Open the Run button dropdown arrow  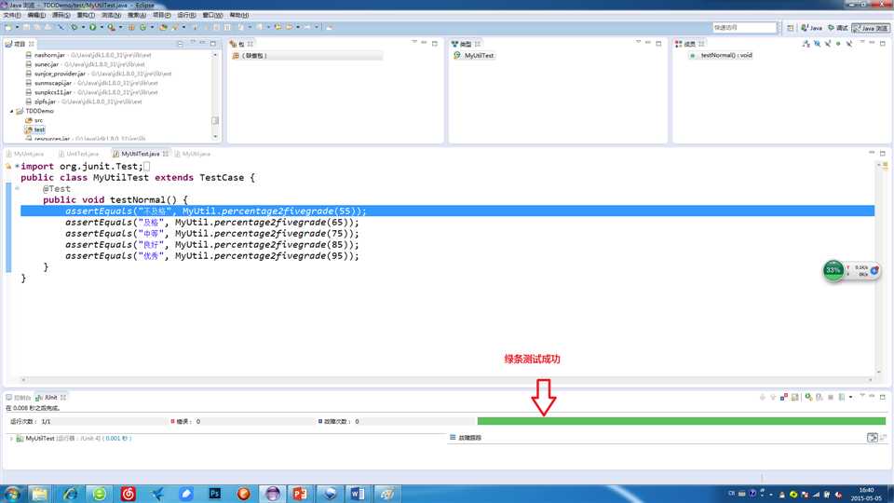(x=102, y=27)
